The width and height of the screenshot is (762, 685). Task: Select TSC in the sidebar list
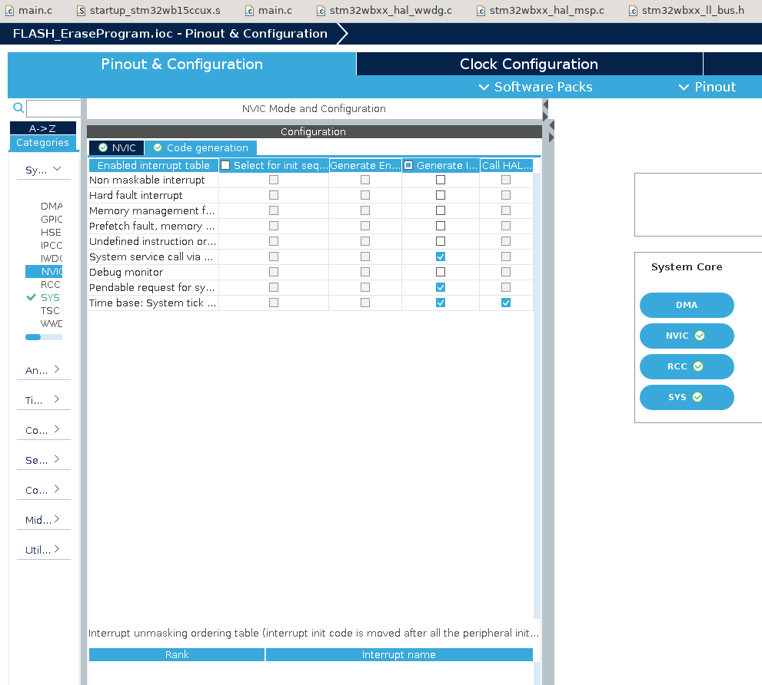[x=50, y=311]
